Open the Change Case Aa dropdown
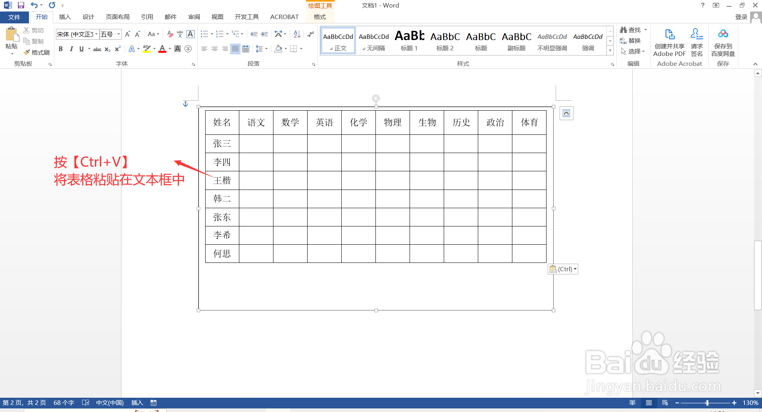 pos(153,34)
